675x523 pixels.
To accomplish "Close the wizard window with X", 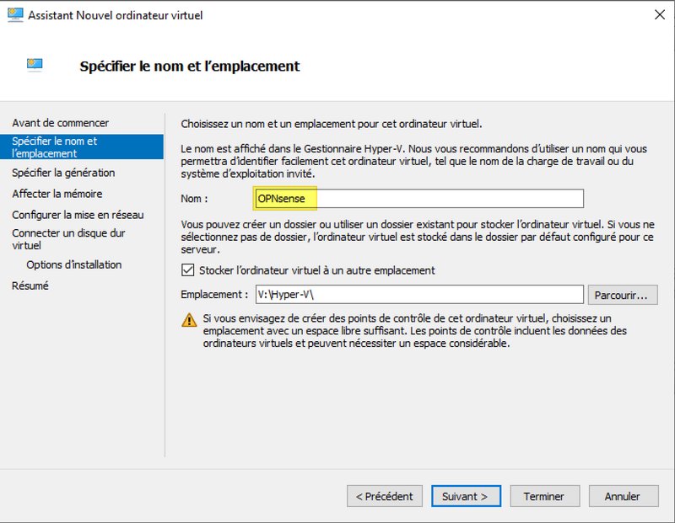I will point(658,15).
